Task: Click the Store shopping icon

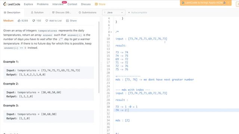Action: point(96,4)
